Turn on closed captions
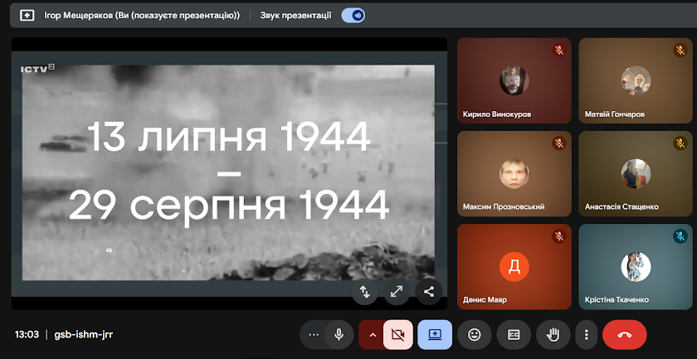The height and width of the screenshot is (359, 697). (x=514, y=334)
